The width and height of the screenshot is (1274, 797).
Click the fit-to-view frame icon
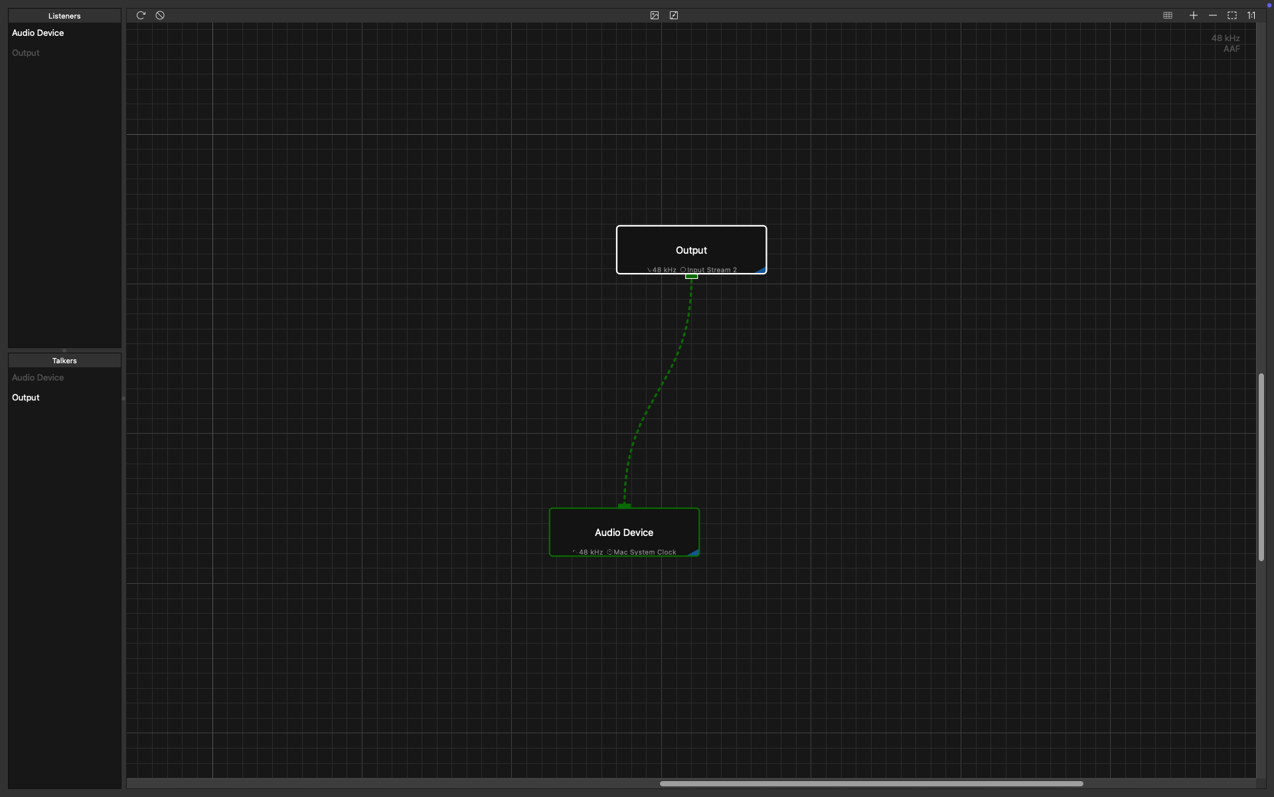pos(1232,15)
